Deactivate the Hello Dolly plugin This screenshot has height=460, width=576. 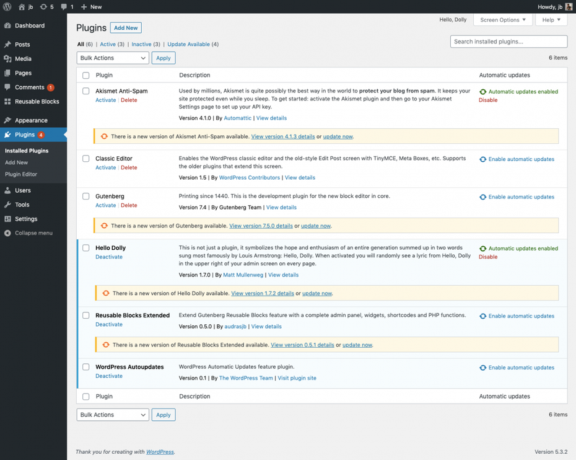[109, 257]
